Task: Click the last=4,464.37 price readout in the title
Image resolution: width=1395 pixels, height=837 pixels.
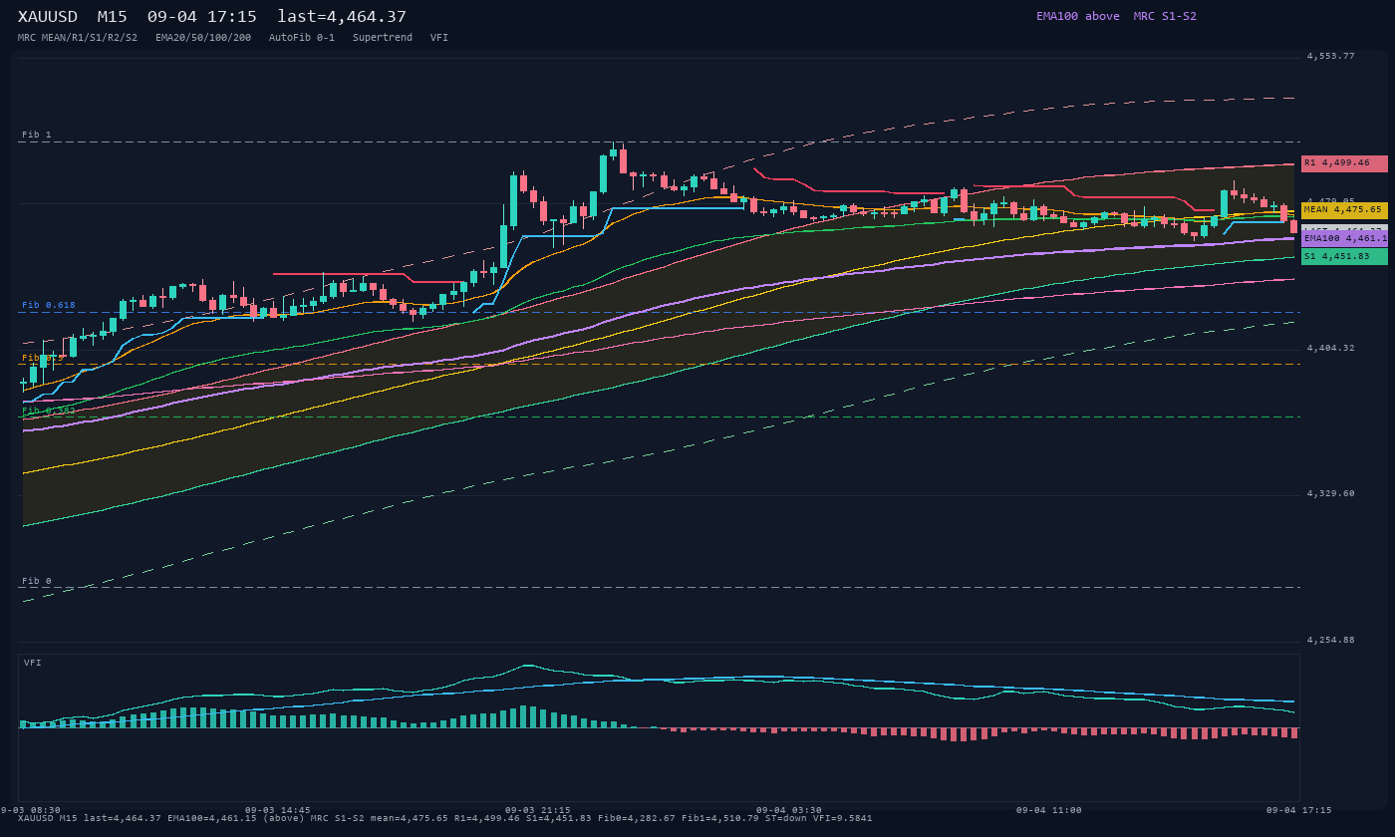Action: [342, 17]
